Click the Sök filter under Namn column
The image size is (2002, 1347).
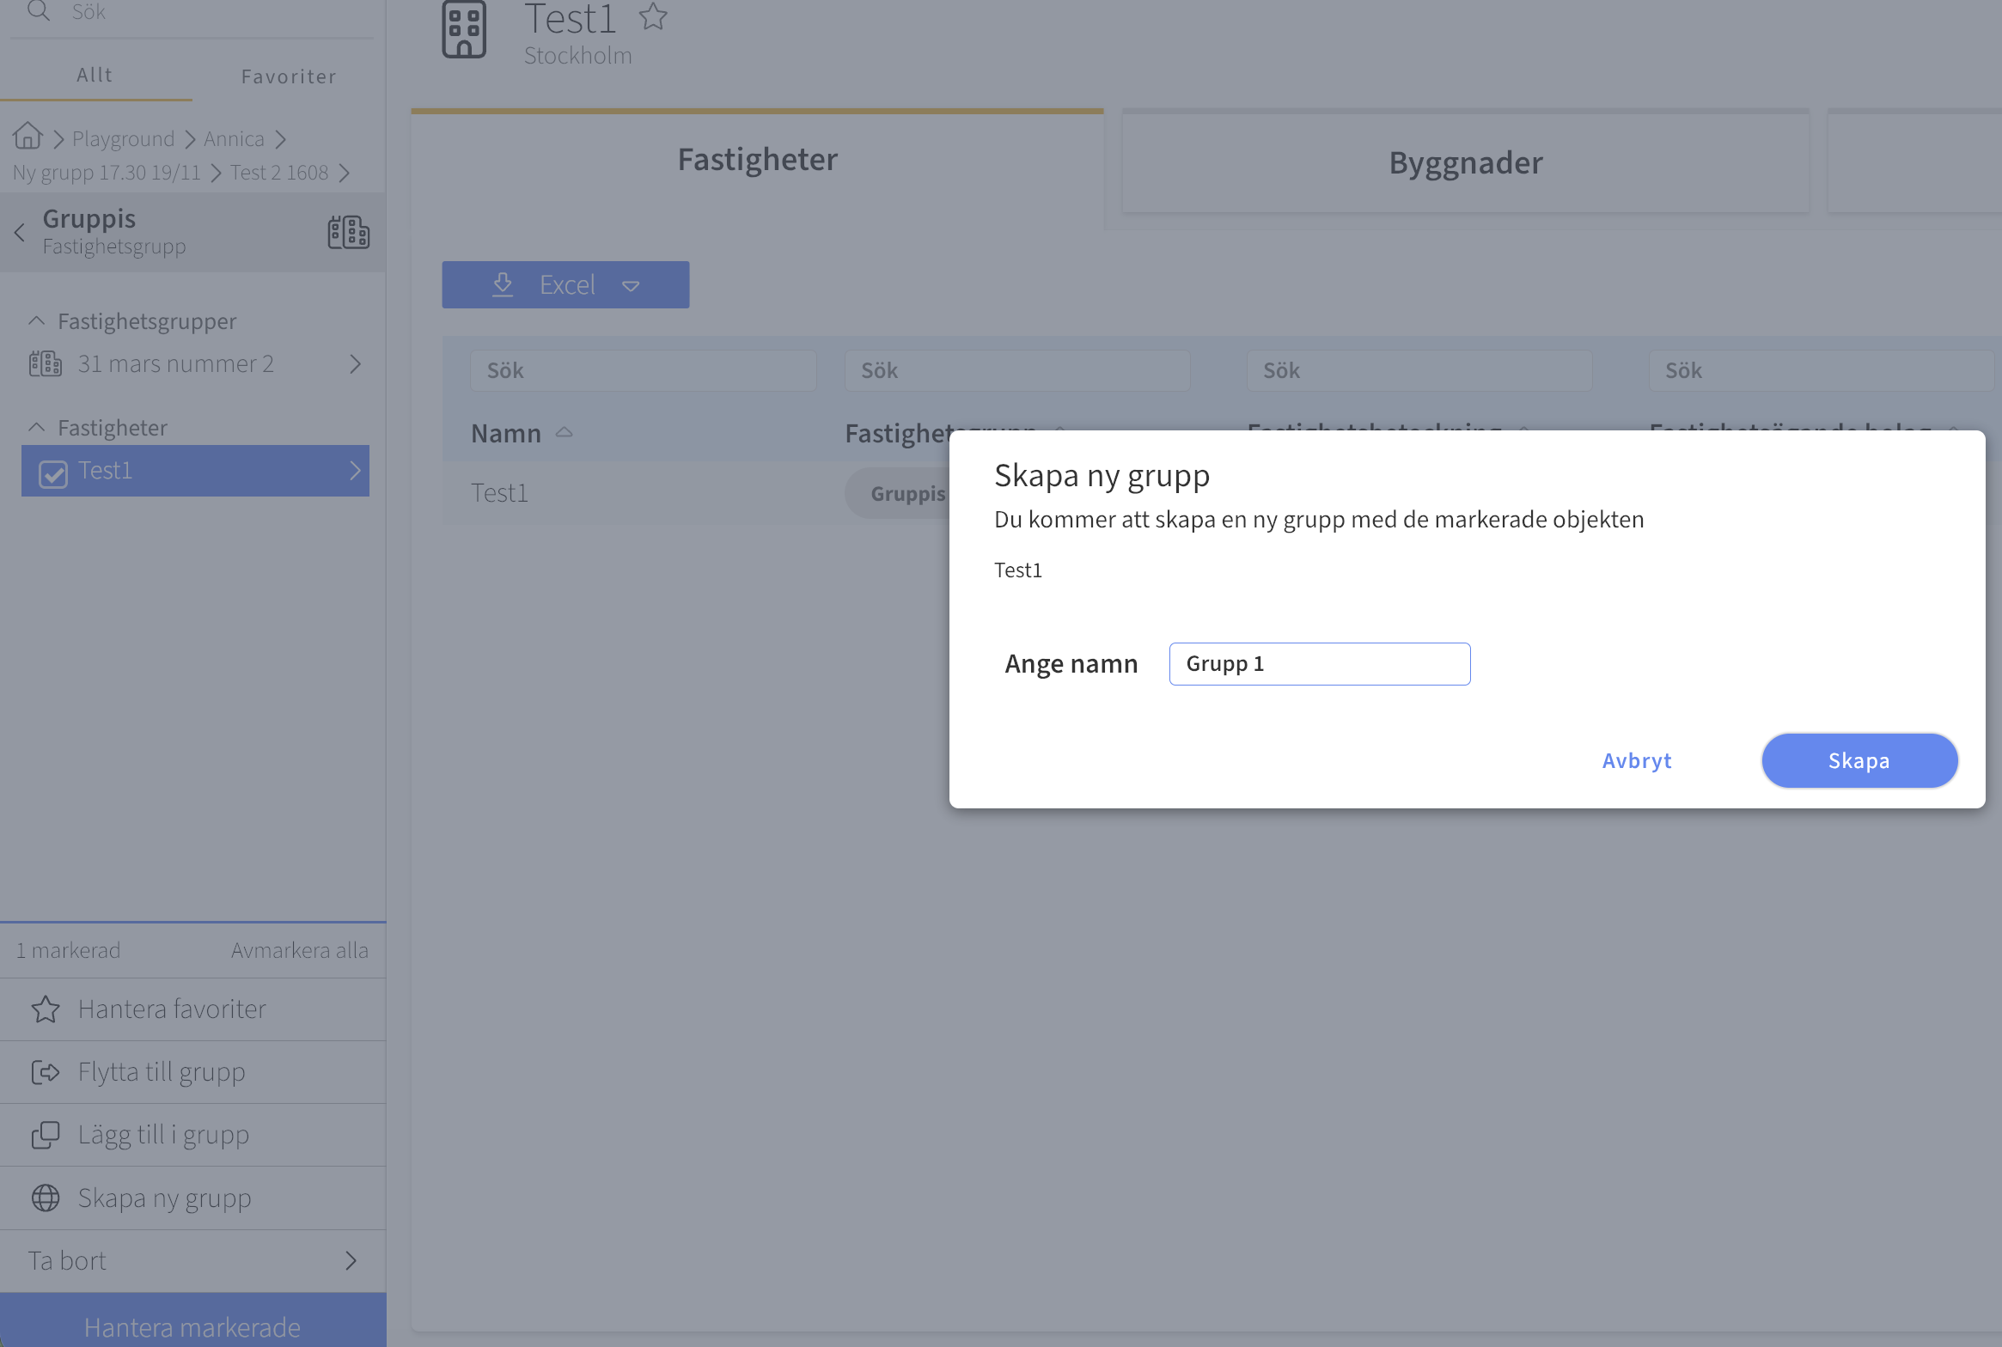pyautogui.click(x=643, y=370)
